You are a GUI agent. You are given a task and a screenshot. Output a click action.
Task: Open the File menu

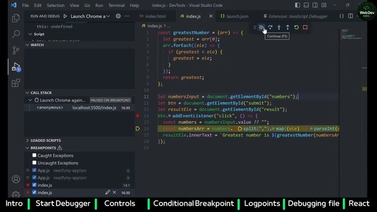25,5
